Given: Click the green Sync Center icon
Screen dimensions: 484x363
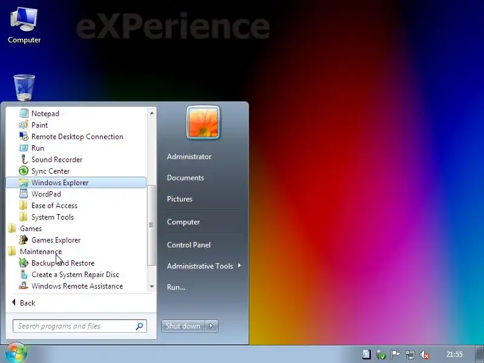Looking at the screenshot, I should point(24,171).
